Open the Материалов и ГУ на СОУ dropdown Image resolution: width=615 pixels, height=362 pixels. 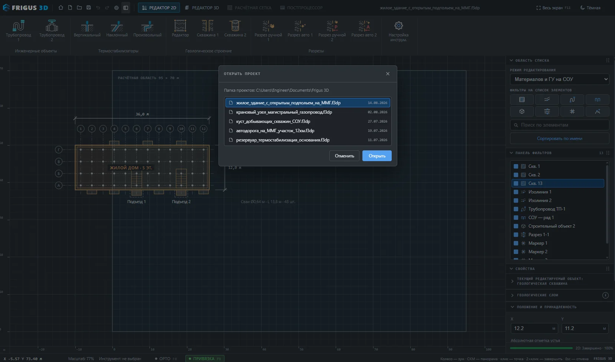pyautogui.click(x=560, y=79)
